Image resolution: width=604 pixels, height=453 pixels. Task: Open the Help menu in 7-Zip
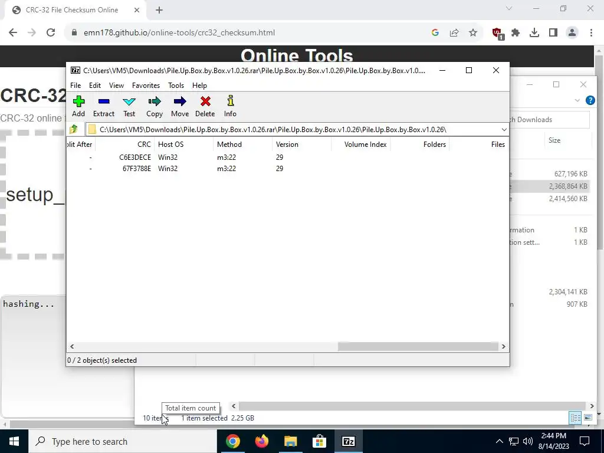[x=199, y=86]
